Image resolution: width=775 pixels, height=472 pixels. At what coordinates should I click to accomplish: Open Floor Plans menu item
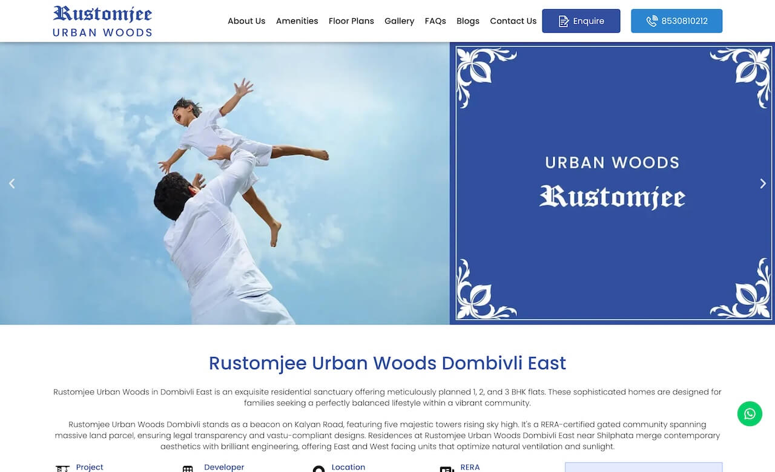pyautogui.click(x=351, y=21)
